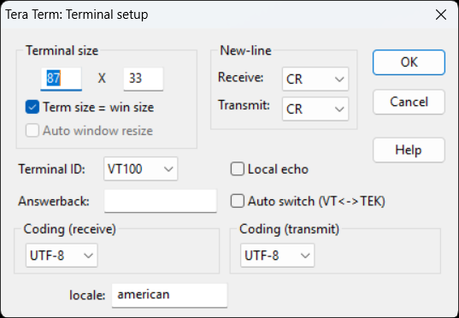Click the OK button
The height and width of the screenshot is (318, 459).
(409, 62)
